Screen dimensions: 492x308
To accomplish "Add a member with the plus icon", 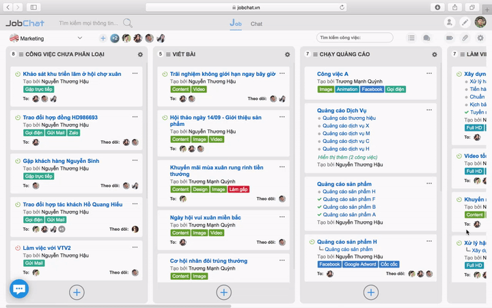I will [x=102, y=38].
